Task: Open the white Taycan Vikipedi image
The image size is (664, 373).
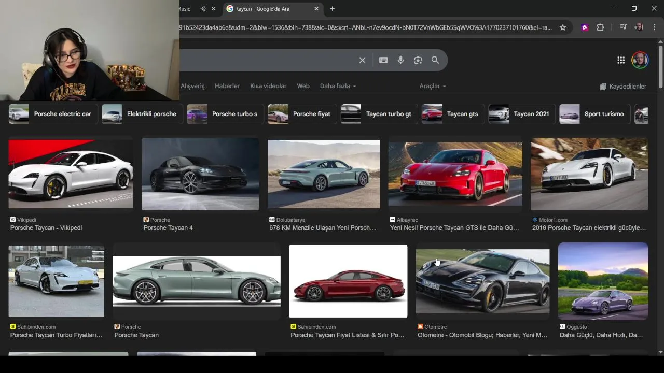Action: (71, 174)
